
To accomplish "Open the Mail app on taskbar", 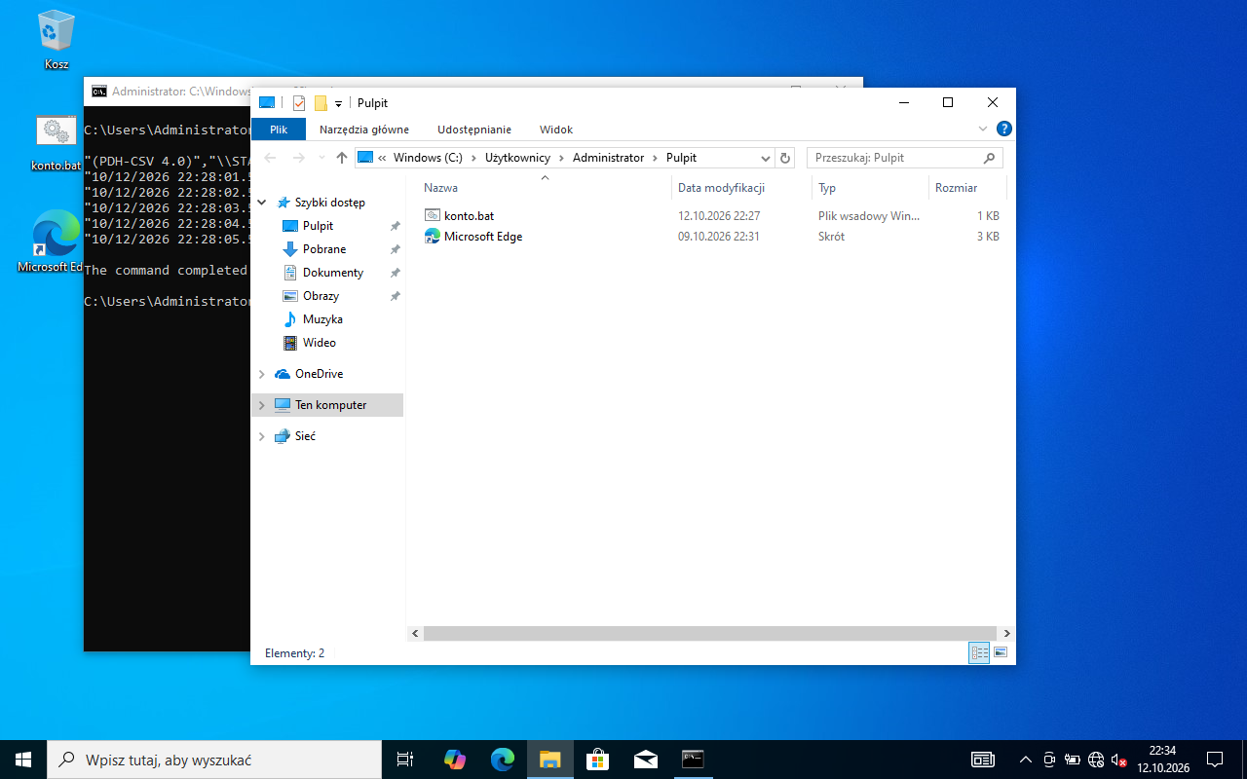I will pos(645,759).
